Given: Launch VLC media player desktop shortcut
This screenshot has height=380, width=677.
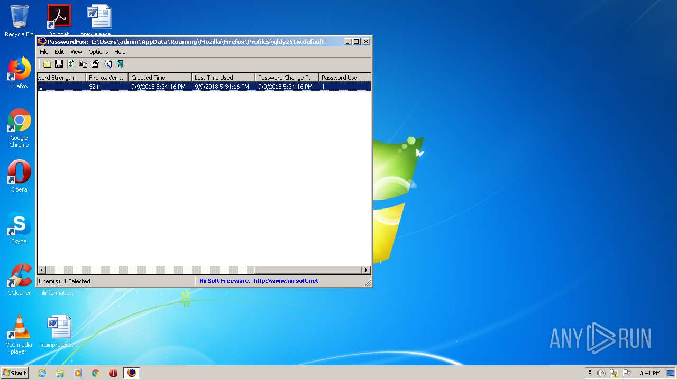Looking at the screenshot, I should click(x=19, y=335).
